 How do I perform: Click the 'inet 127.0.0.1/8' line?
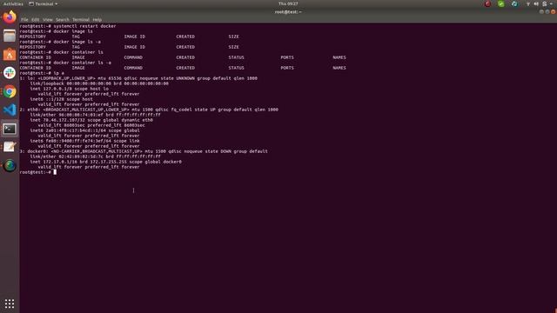70,89
